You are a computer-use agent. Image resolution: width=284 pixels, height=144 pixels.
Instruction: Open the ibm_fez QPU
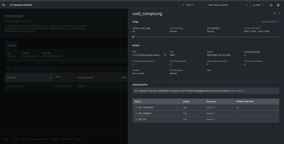[142, 119]
